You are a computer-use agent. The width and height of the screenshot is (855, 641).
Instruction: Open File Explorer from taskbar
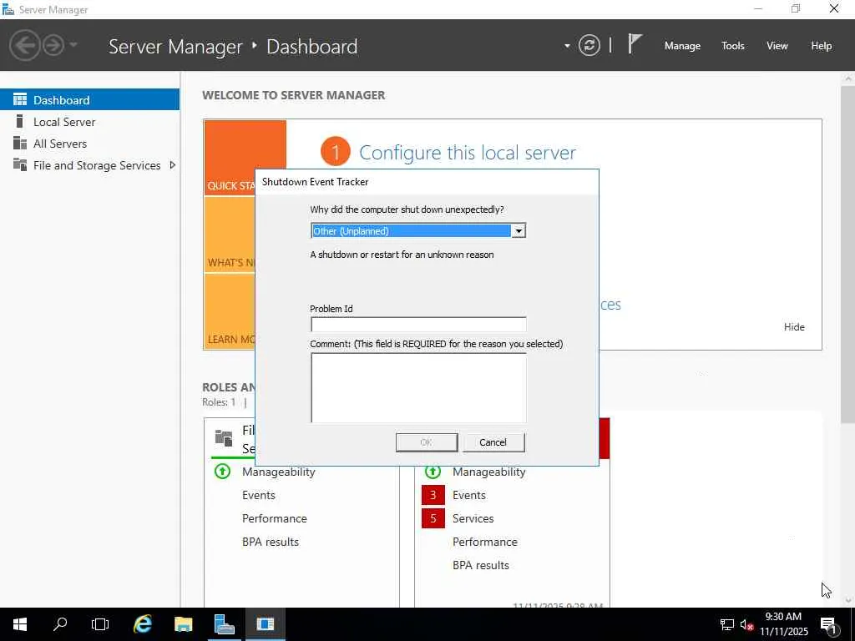tap(183, 624)
